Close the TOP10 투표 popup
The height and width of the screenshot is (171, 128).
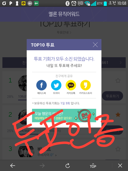[x=95, y=45]
